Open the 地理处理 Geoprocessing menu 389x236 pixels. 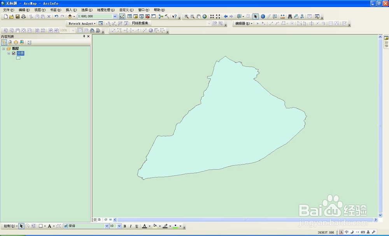[x=106, y=10]
